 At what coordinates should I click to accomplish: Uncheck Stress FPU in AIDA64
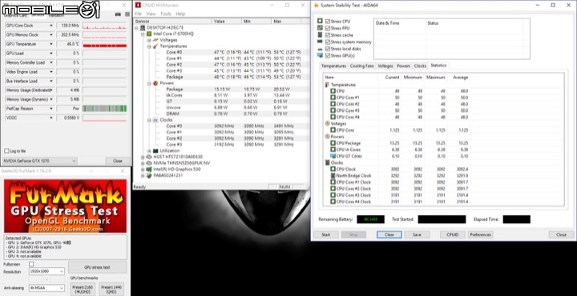pos(328,28)
